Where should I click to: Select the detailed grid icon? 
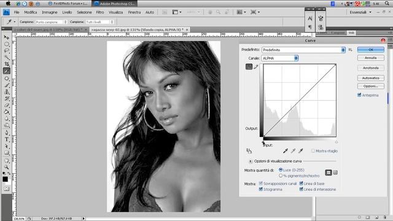[335, 173]
